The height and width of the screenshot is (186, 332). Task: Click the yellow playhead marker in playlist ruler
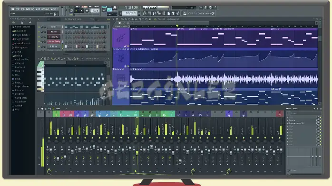click(177, 26)
